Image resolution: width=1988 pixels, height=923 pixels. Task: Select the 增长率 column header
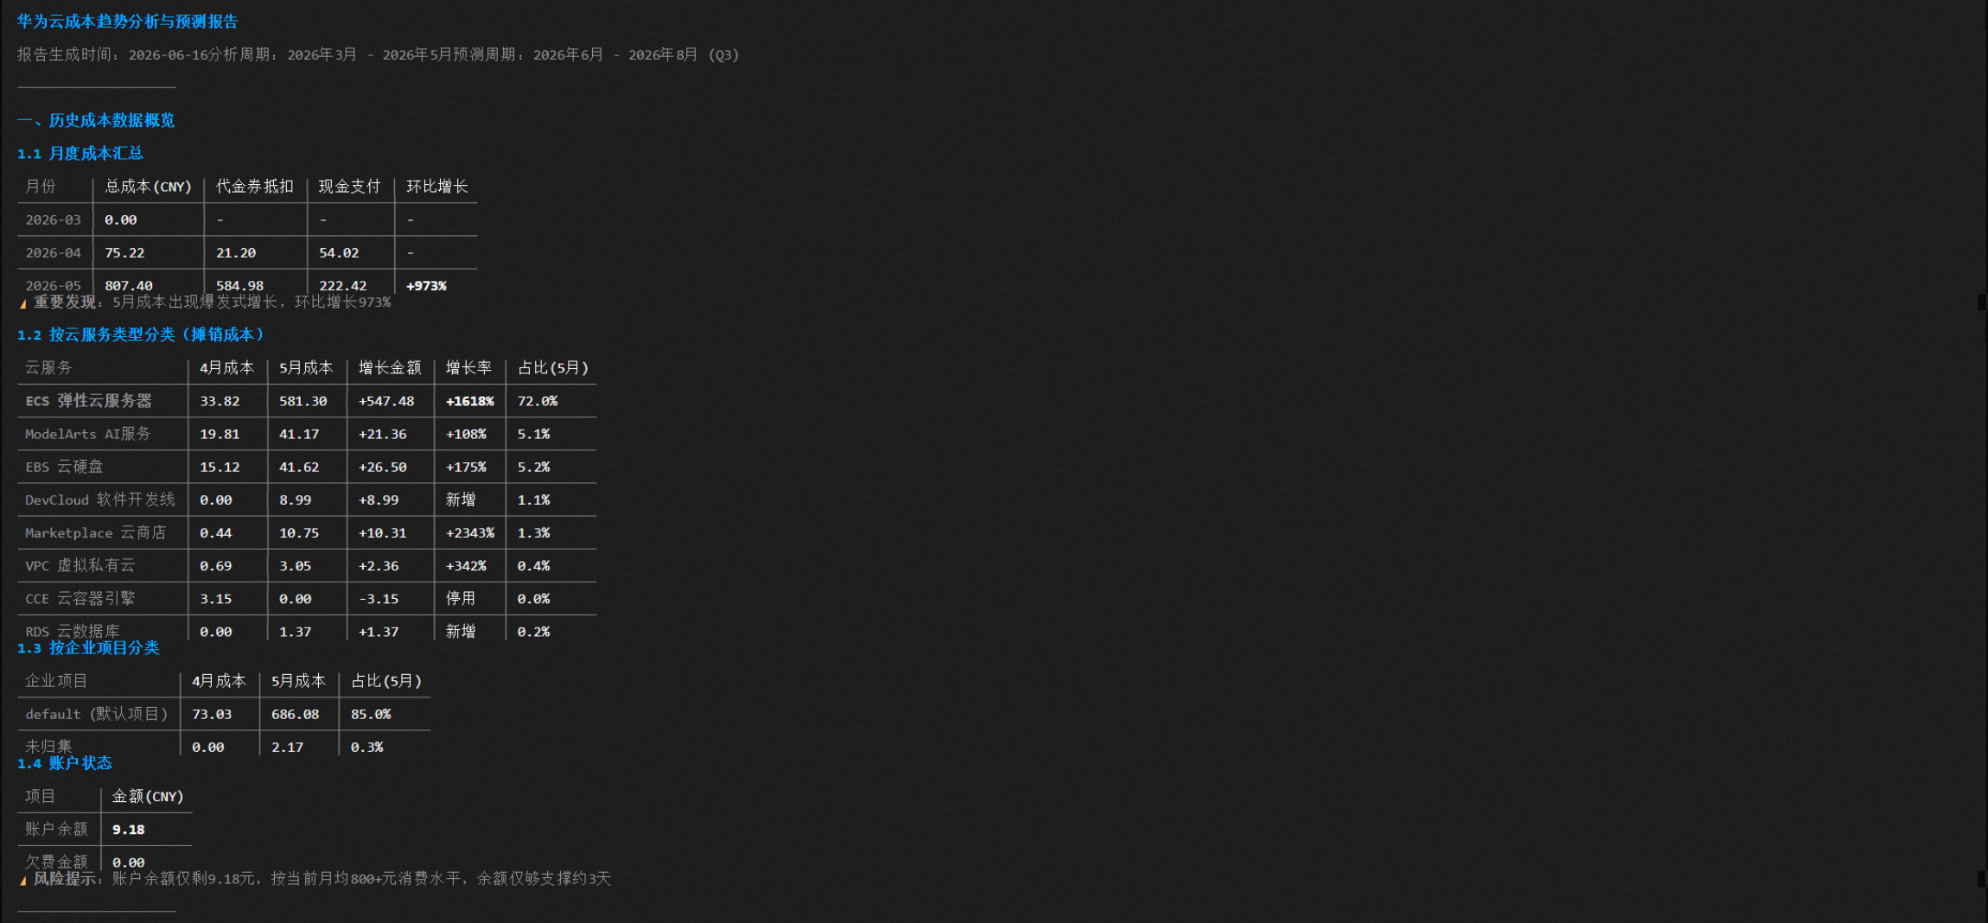(x=469, y=368)
